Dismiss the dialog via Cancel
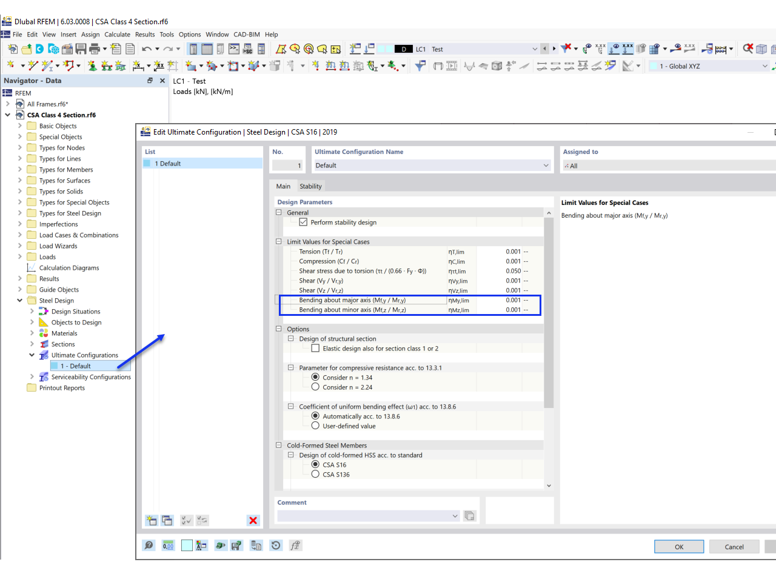776x582 pixels. (734, 546)
